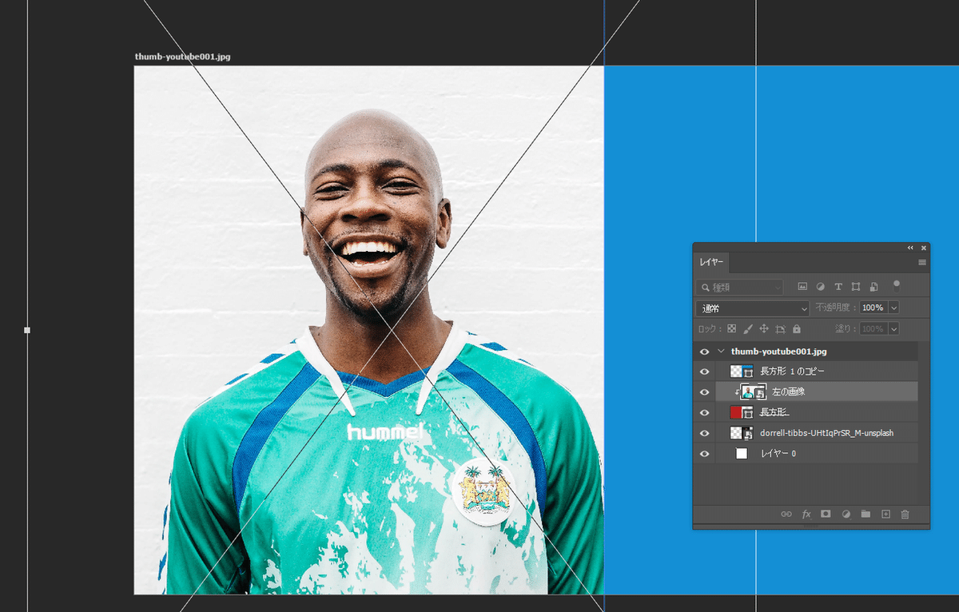
Task: Select the 左の画像 layer name
Action: pyautogui.click(x=788, y=392)
